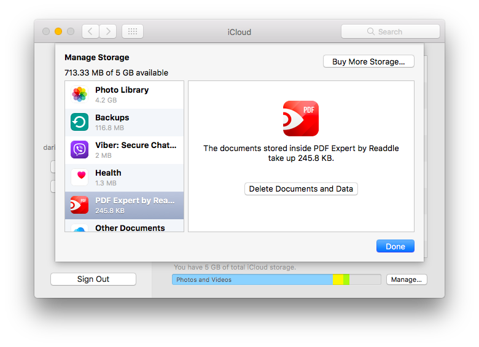Click the iCloud window title
Image resolution: width=479 pixels, height=347 pixels.
tap(240, 32)
